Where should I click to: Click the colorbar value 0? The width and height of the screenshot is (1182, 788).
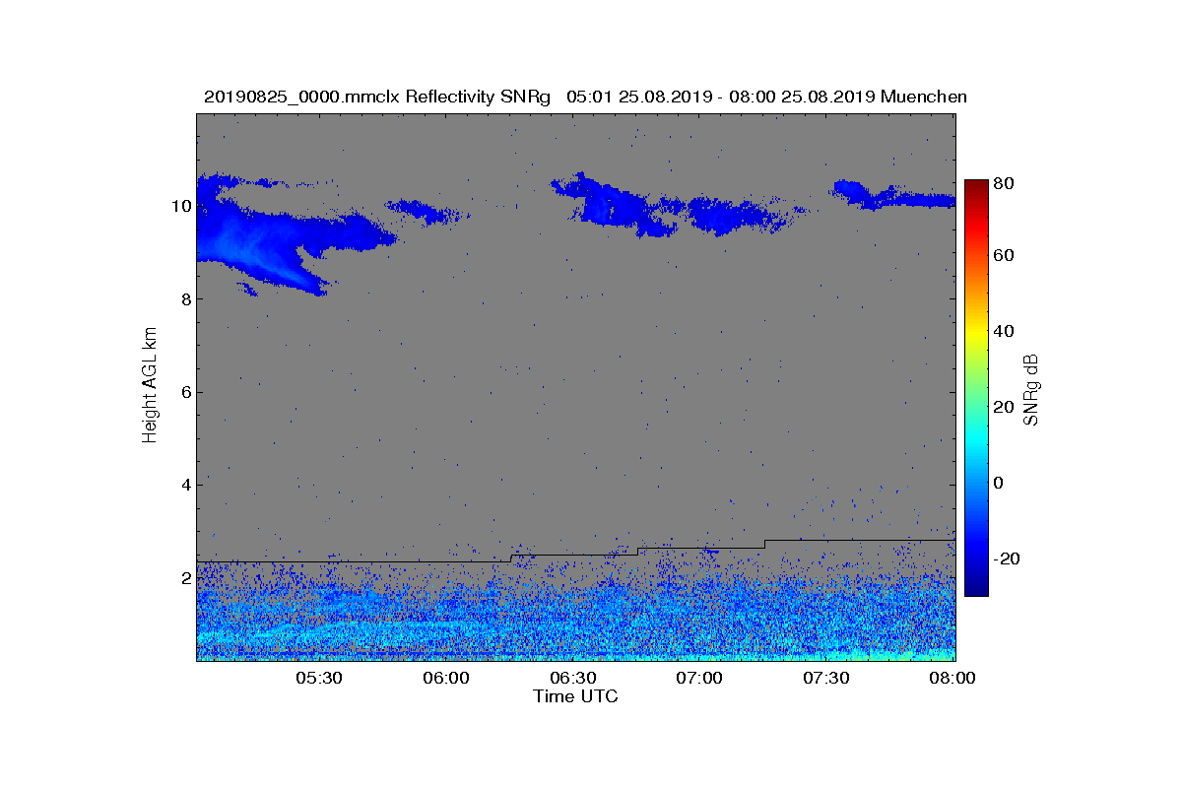click(x=1001, y=483)
